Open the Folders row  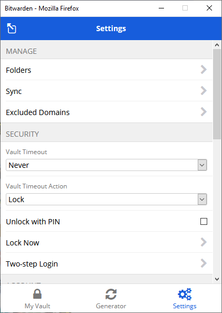click(107, 70)
